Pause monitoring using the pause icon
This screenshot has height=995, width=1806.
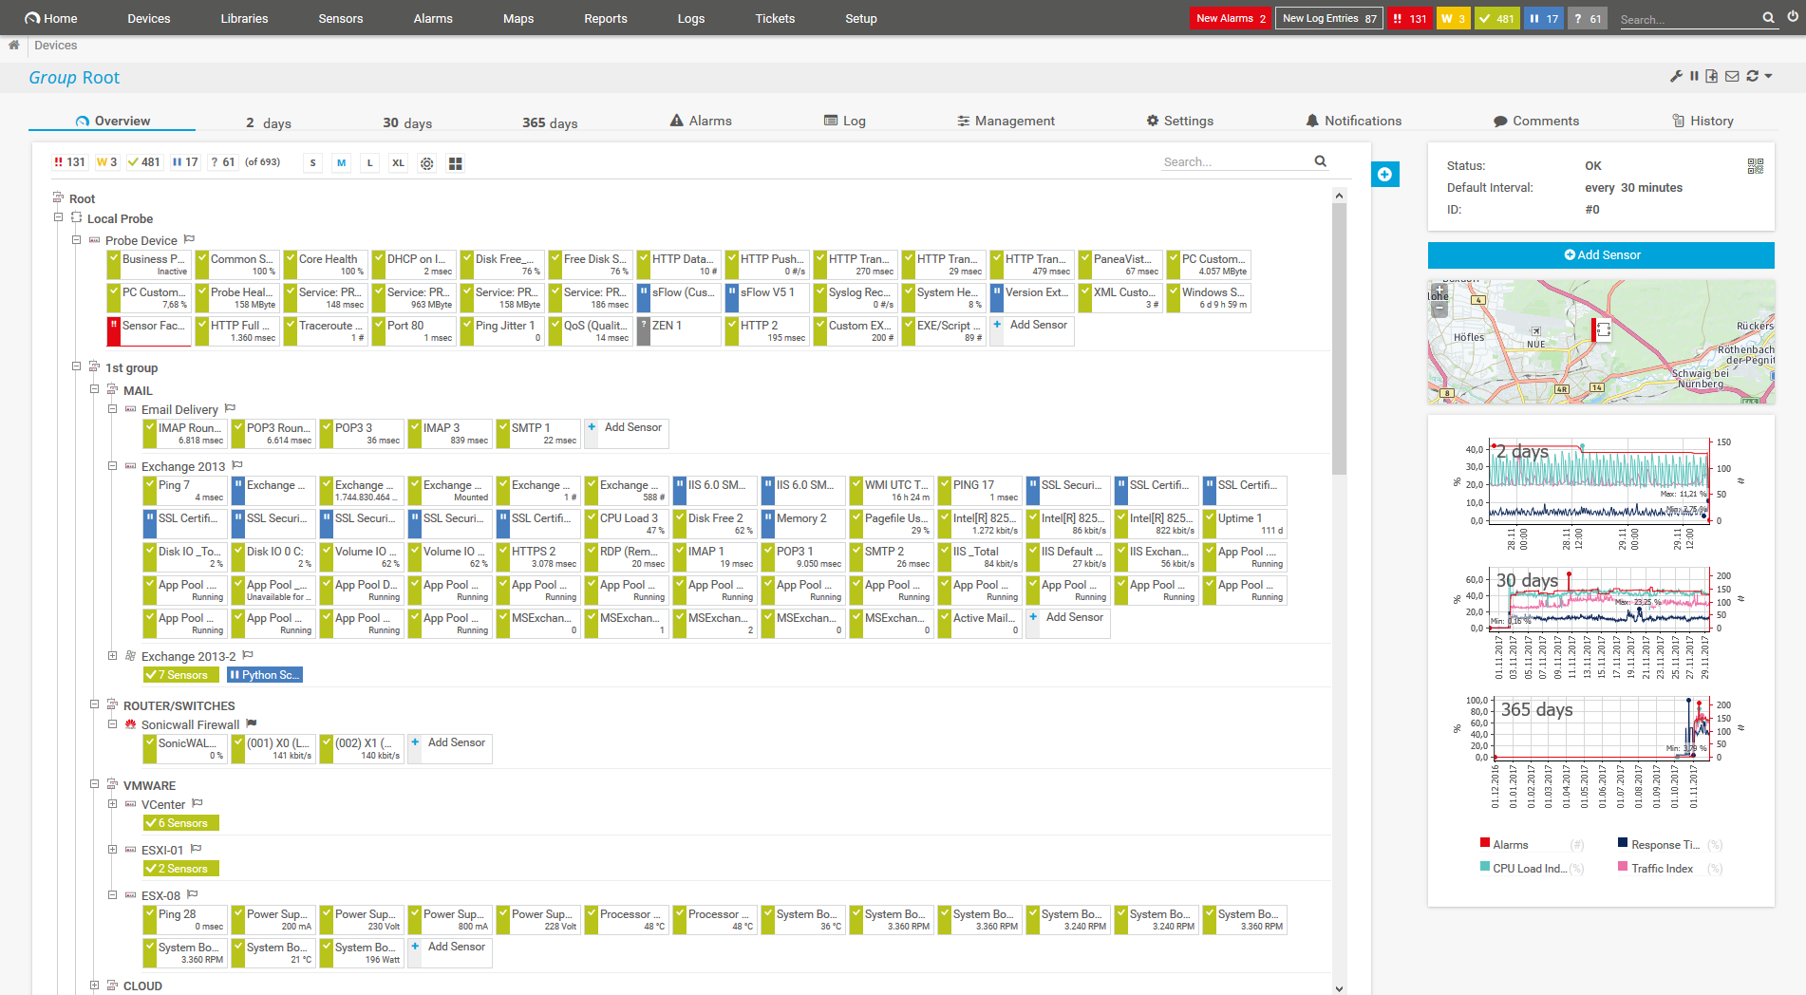[1694, 76]
